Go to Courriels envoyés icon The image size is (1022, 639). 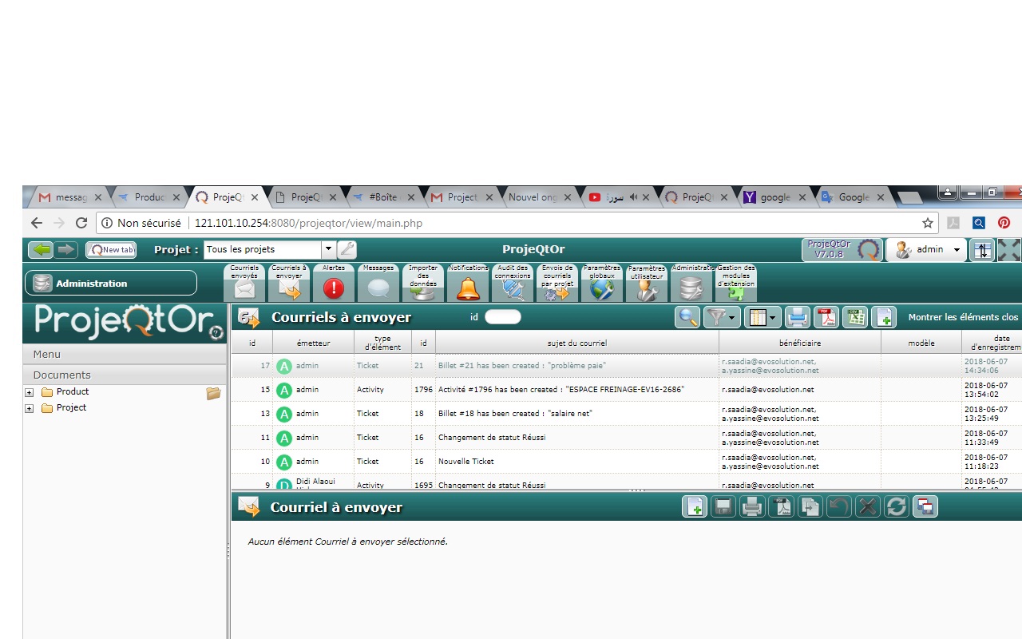pyautogui.click(x=244, y=285)
